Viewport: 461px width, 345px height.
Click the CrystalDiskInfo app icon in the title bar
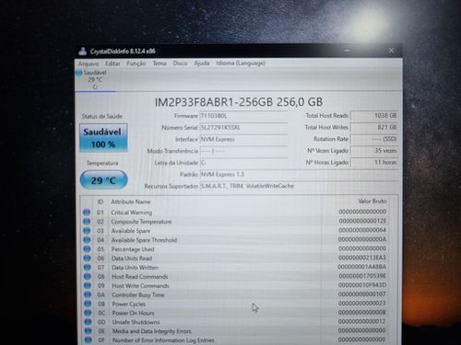point(82,52)
